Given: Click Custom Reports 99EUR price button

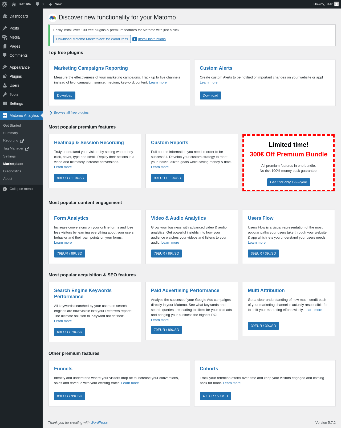Looking at the screenshot, I should [167, 178].
